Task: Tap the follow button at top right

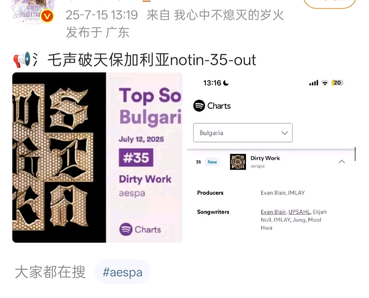Action: pyautogui.click(x=330, y=3)
